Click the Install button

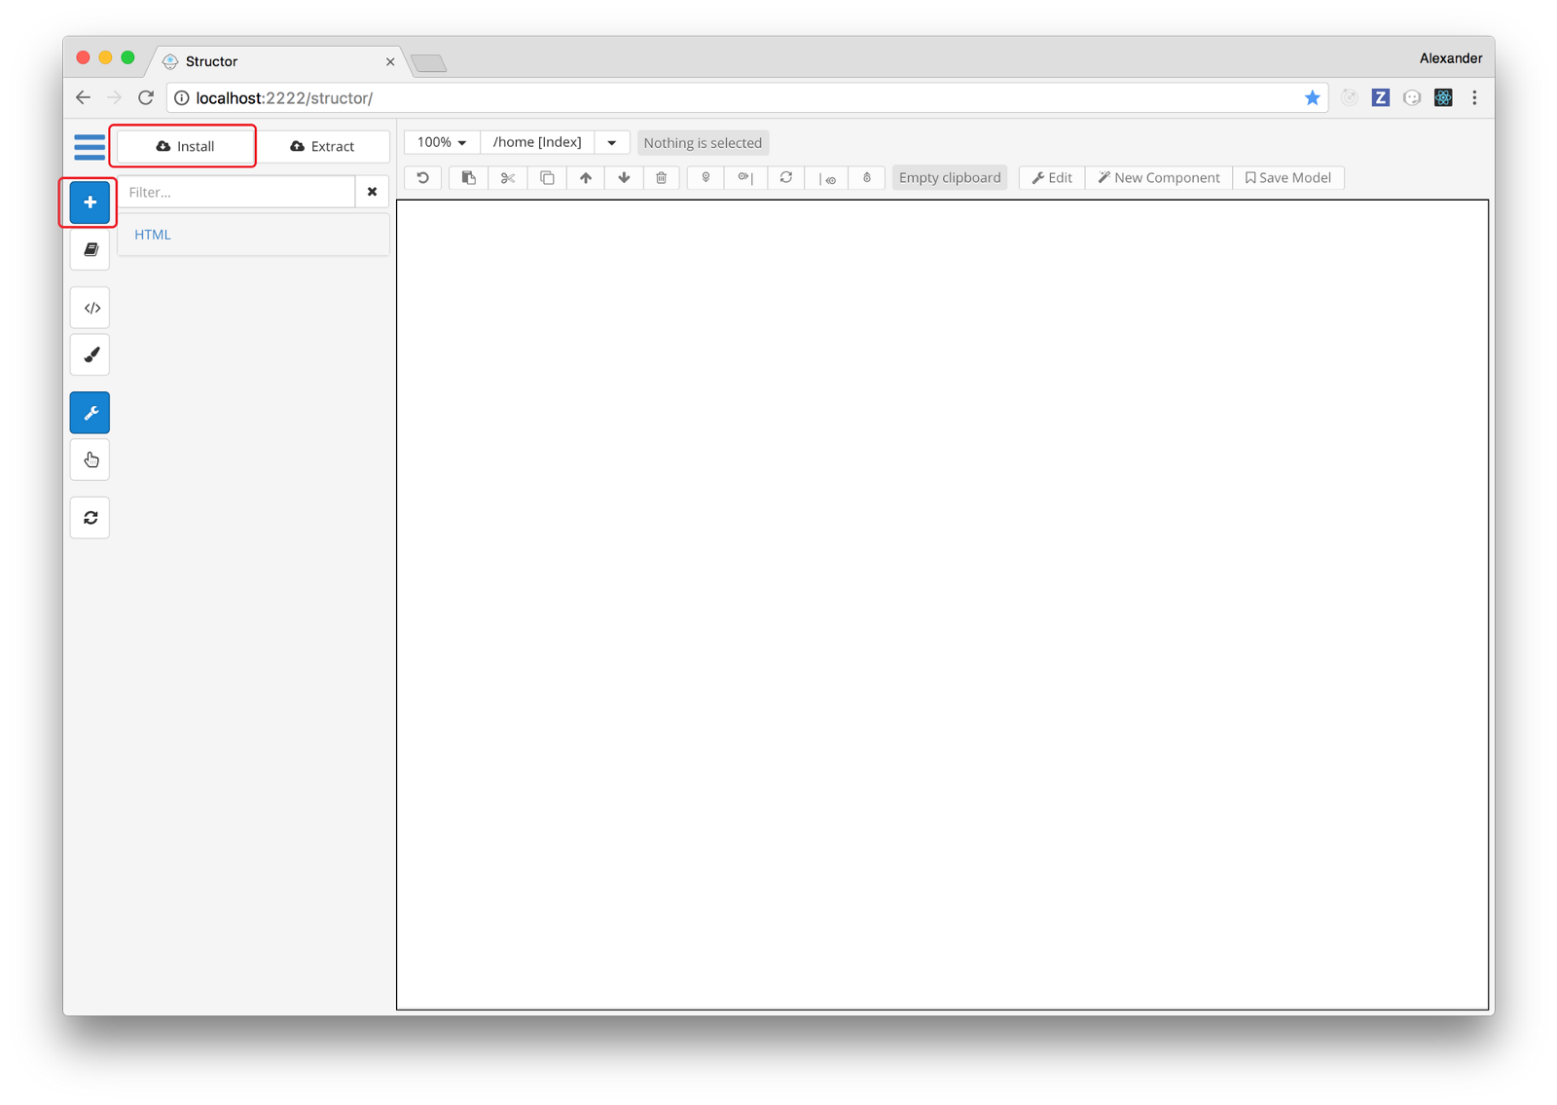pyautogui.click(x=183, y=145)
